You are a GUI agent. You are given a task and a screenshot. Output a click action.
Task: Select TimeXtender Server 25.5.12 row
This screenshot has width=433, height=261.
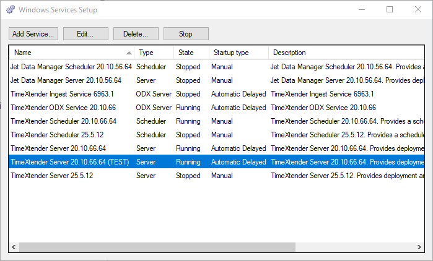(217, 176)
